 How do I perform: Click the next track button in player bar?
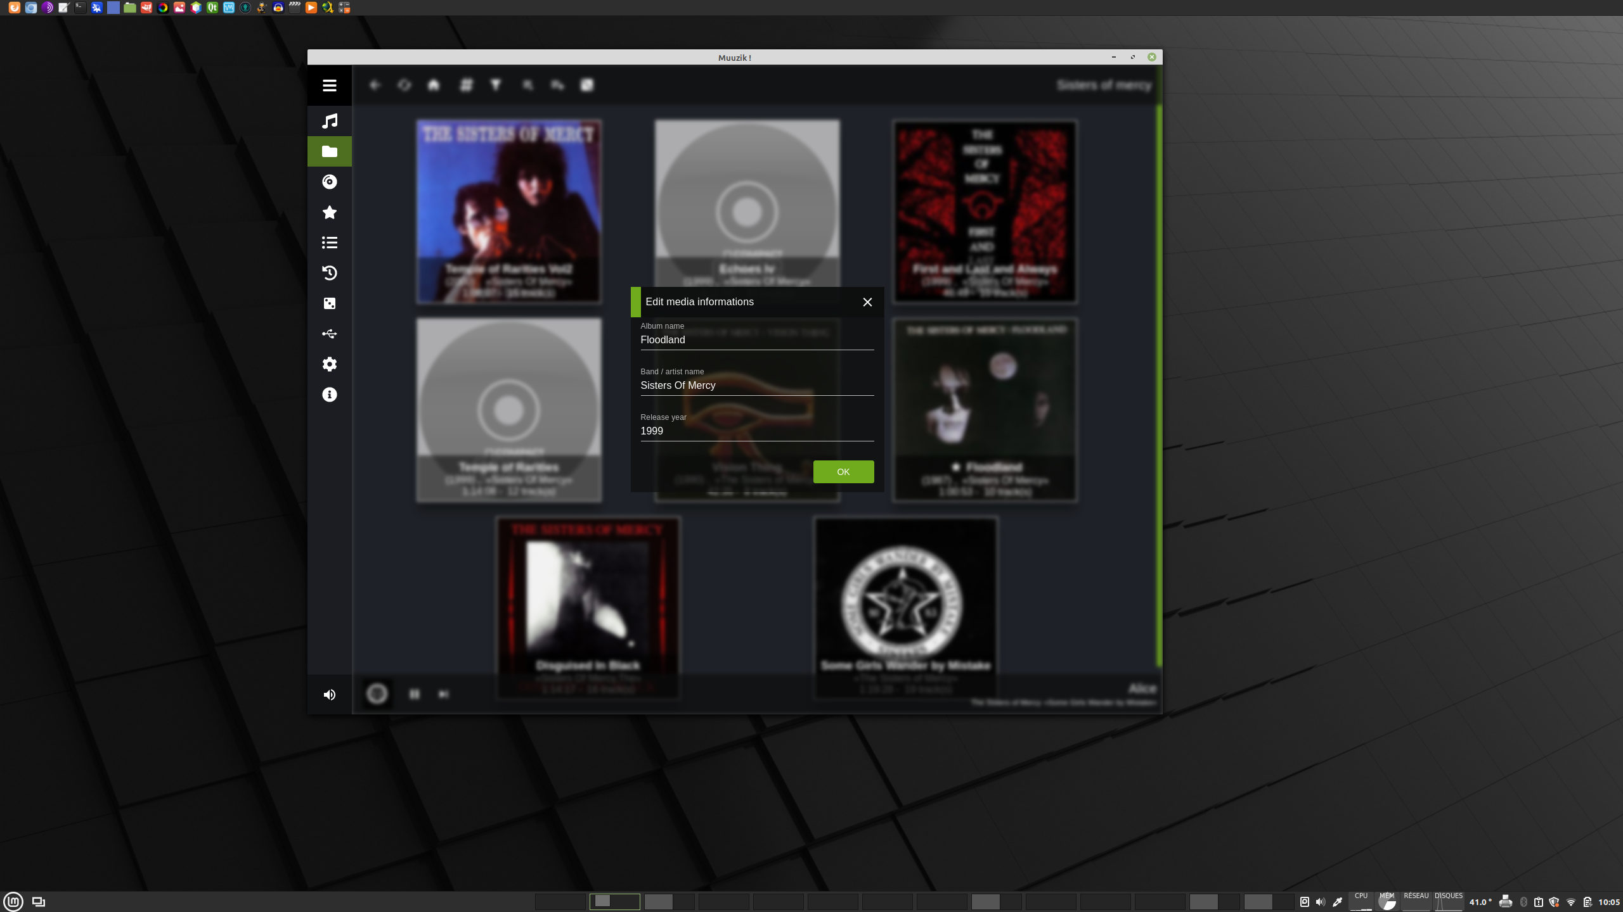(x=444, y=694)
